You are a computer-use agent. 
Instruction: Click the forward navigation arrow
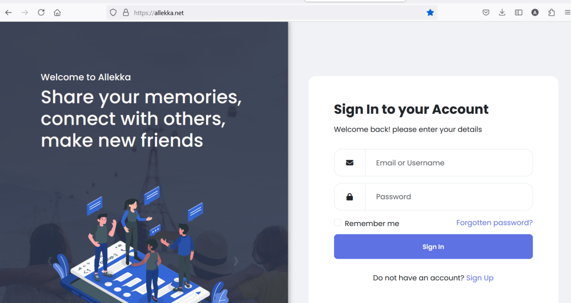(25, 13)
